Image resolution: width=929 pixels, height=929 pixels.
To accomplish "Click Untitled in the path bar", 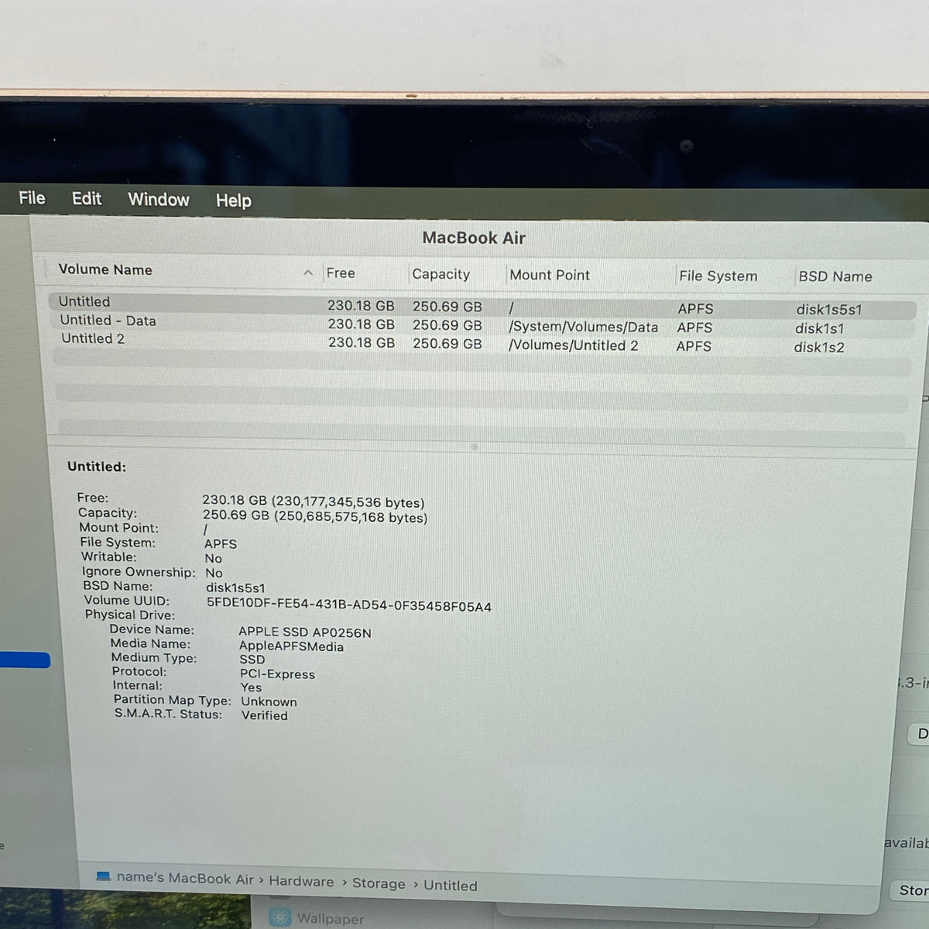I will click(x=450, y=886).
